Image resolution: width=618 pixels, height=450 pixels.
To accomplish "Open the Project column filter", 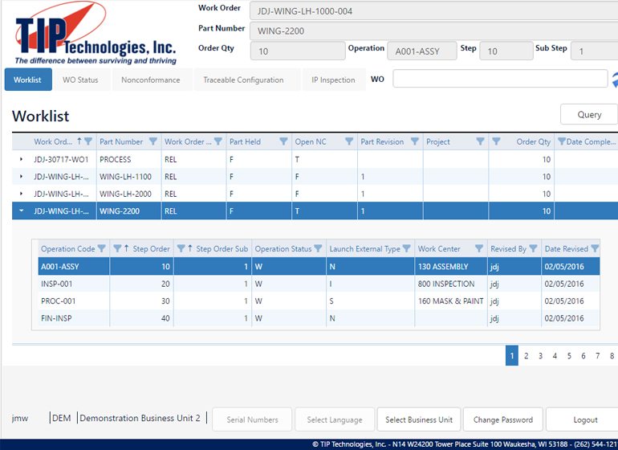I will click(x=480, y=141).
